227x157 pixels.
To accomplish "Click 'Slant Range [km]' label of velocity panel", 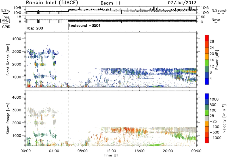I will click(x=8, y=118).
